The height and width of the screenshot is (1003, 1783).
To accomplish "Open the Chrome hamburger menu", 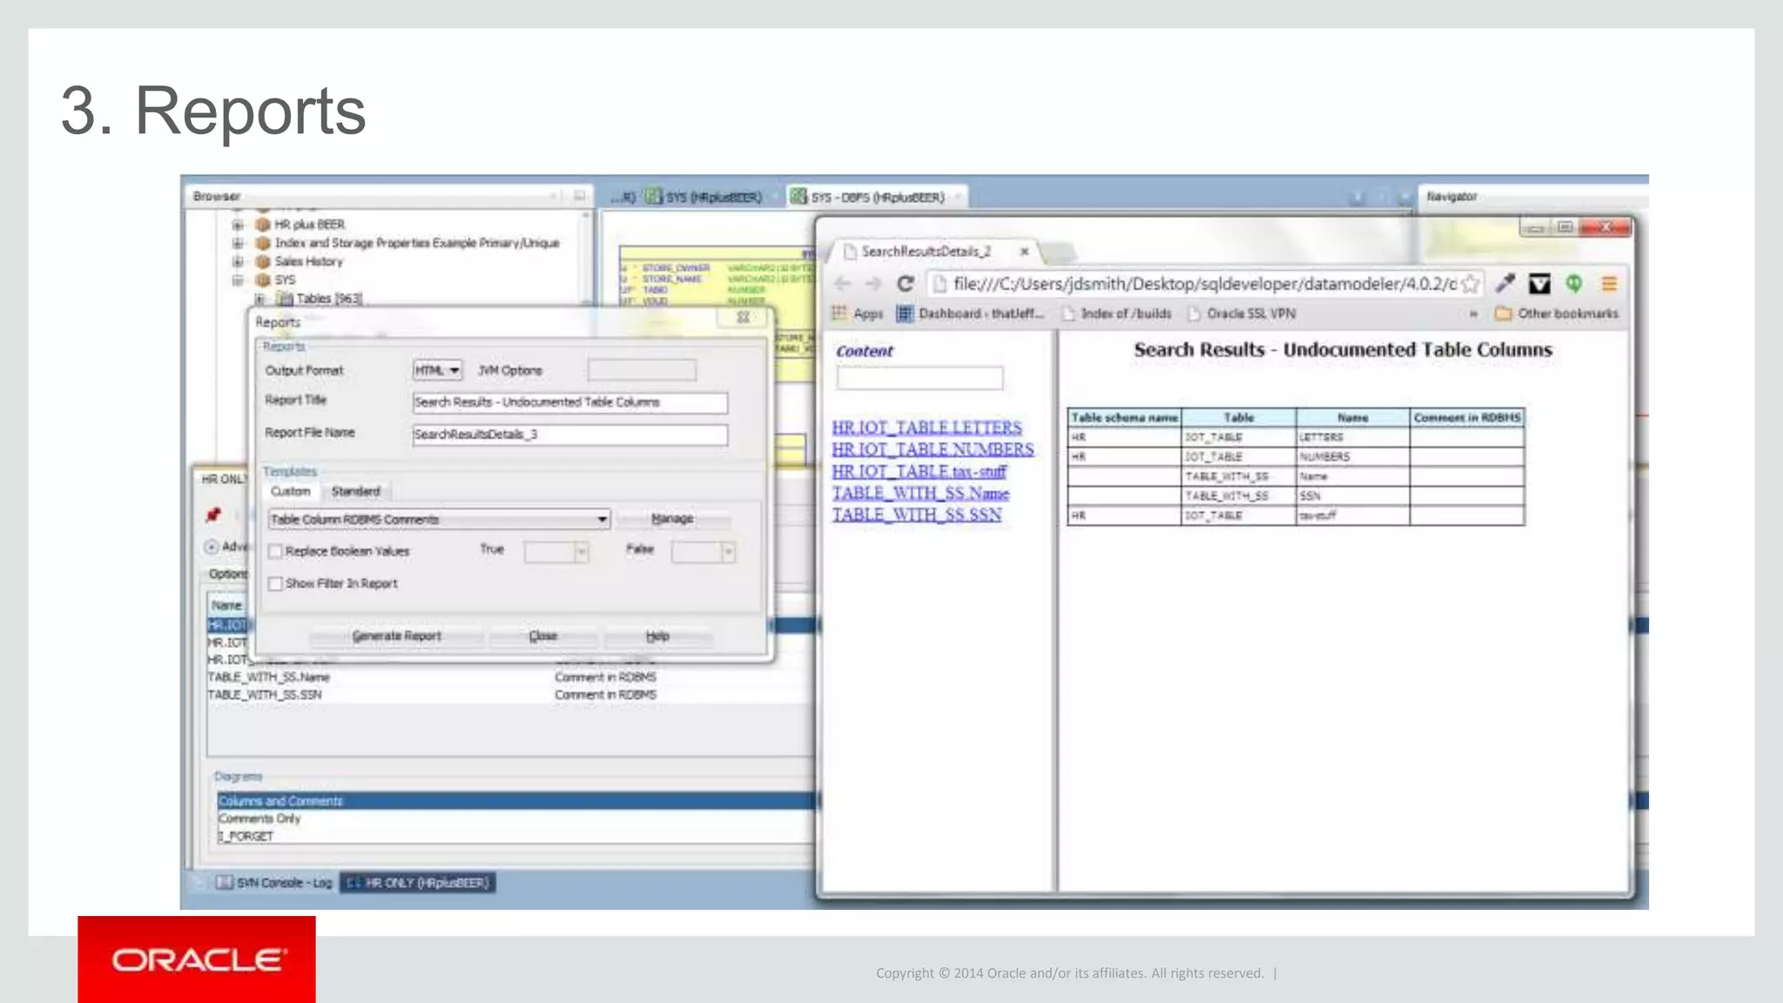I will (x=1609, y=284).
